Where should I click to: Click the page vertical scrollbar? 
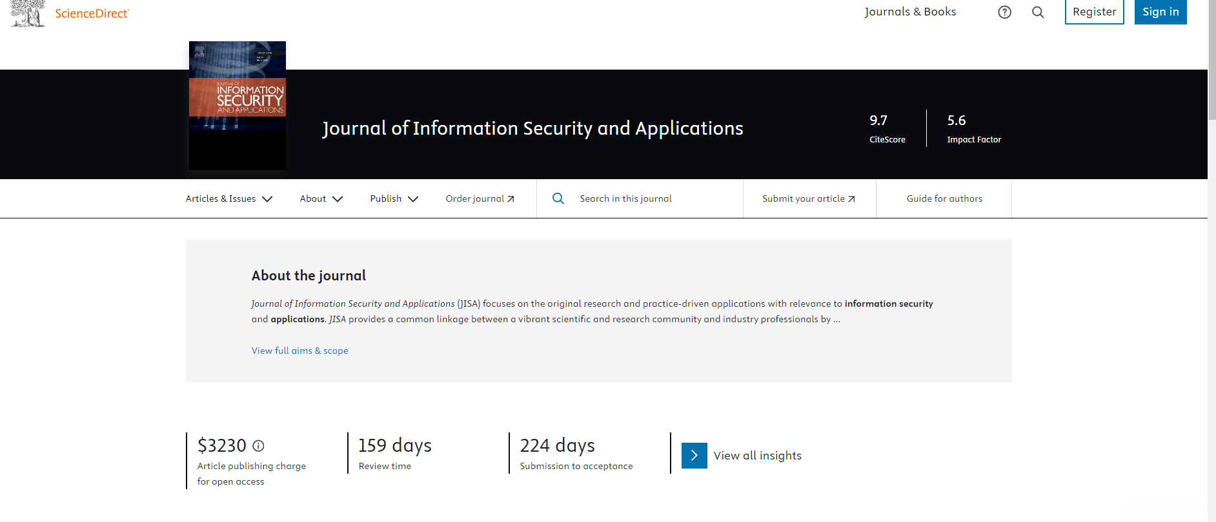click(1211, 258)
